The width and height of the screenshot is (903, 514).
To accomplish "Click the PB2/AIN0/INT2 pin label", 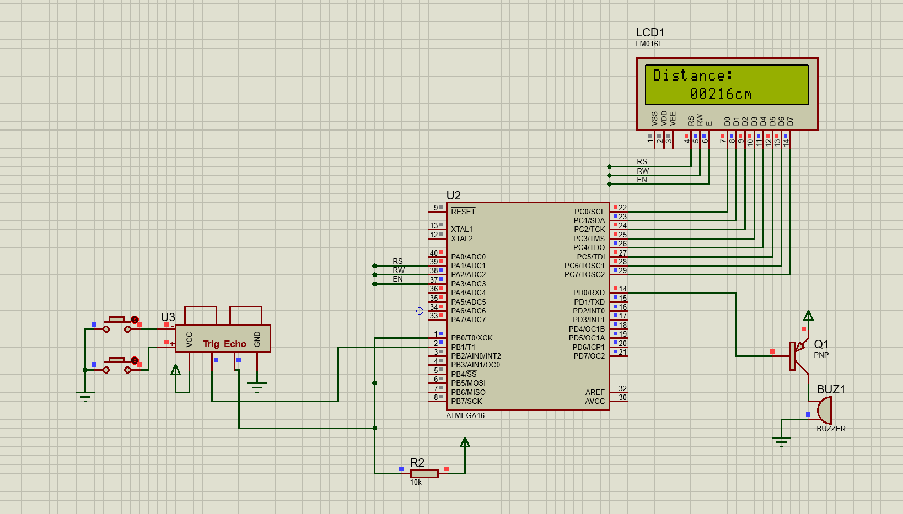I will [x=476, y=356].
